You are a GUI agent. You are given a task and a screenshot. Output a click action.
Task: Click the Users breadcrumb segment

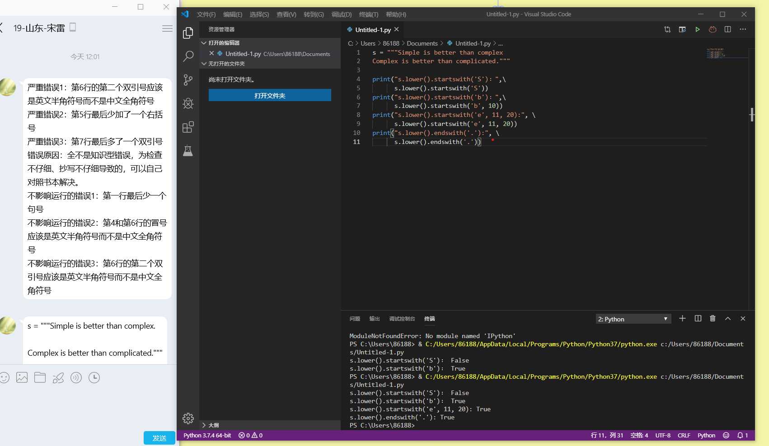(x=368, y=43)
